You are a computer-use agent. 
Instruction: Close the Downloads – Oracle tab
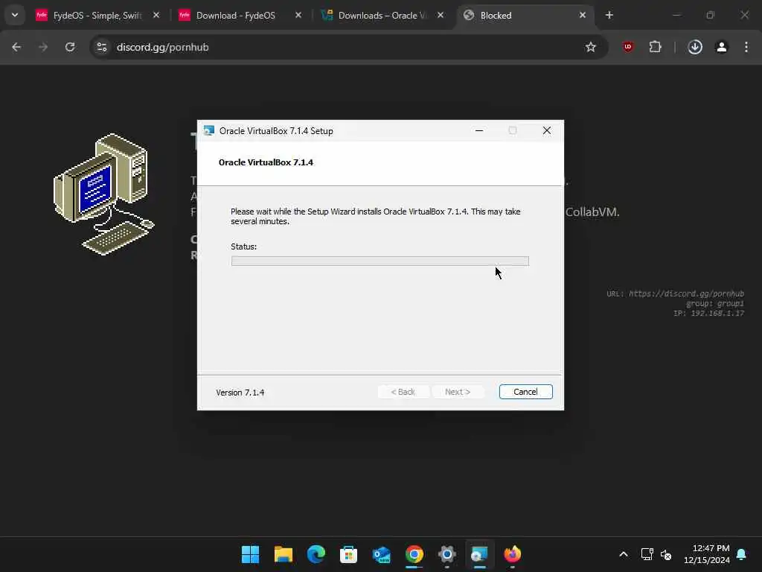coord(441,15)
